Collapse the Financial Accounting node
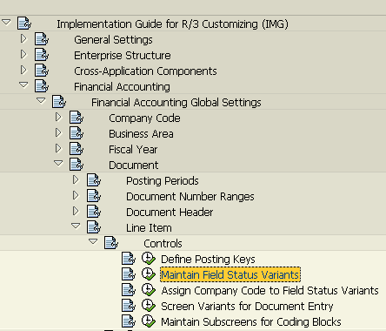This screenshot has height=331, width=386. pyautogui.click(x=23, y=84)
